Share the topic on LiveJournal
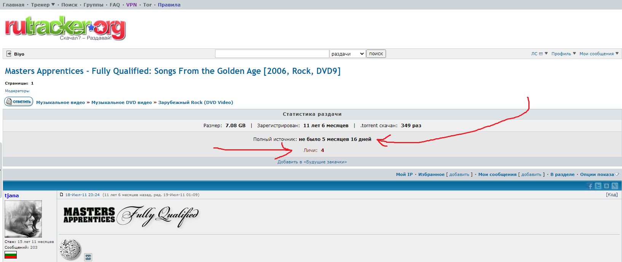 tap(615, 186)
